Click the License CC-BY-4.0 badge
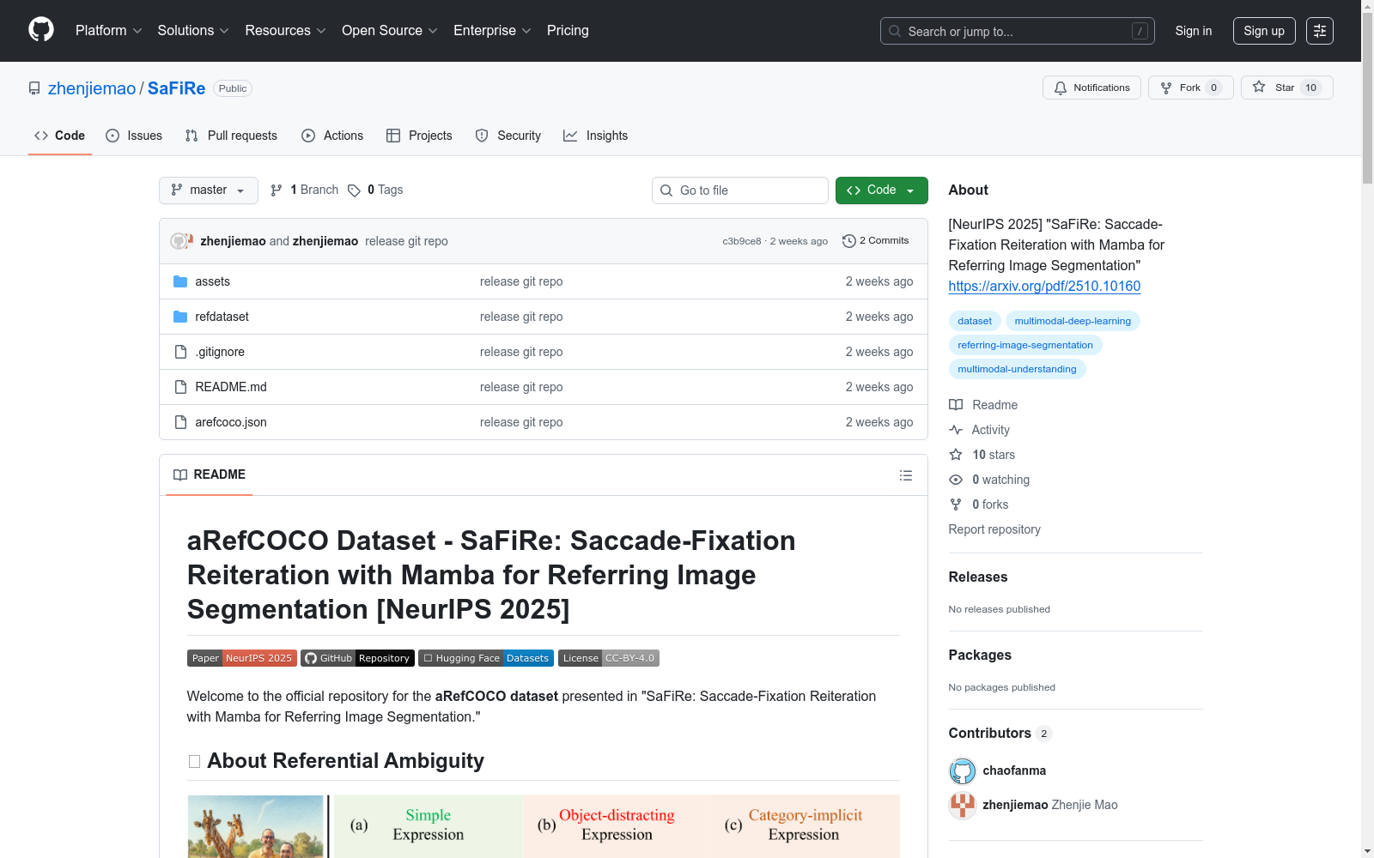 click(x=609, y=658)
